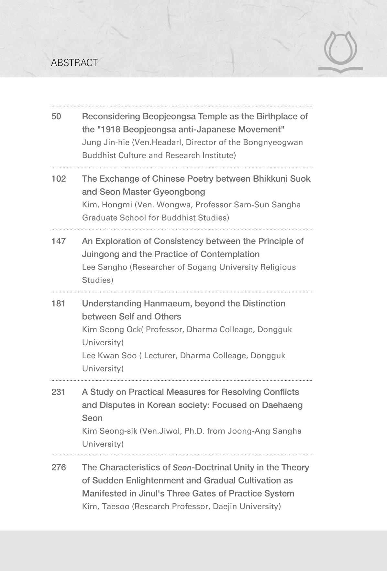Open the Exchange of Chinese Poetry article
The height and width of the screenshot is (571, 387).
196,185
